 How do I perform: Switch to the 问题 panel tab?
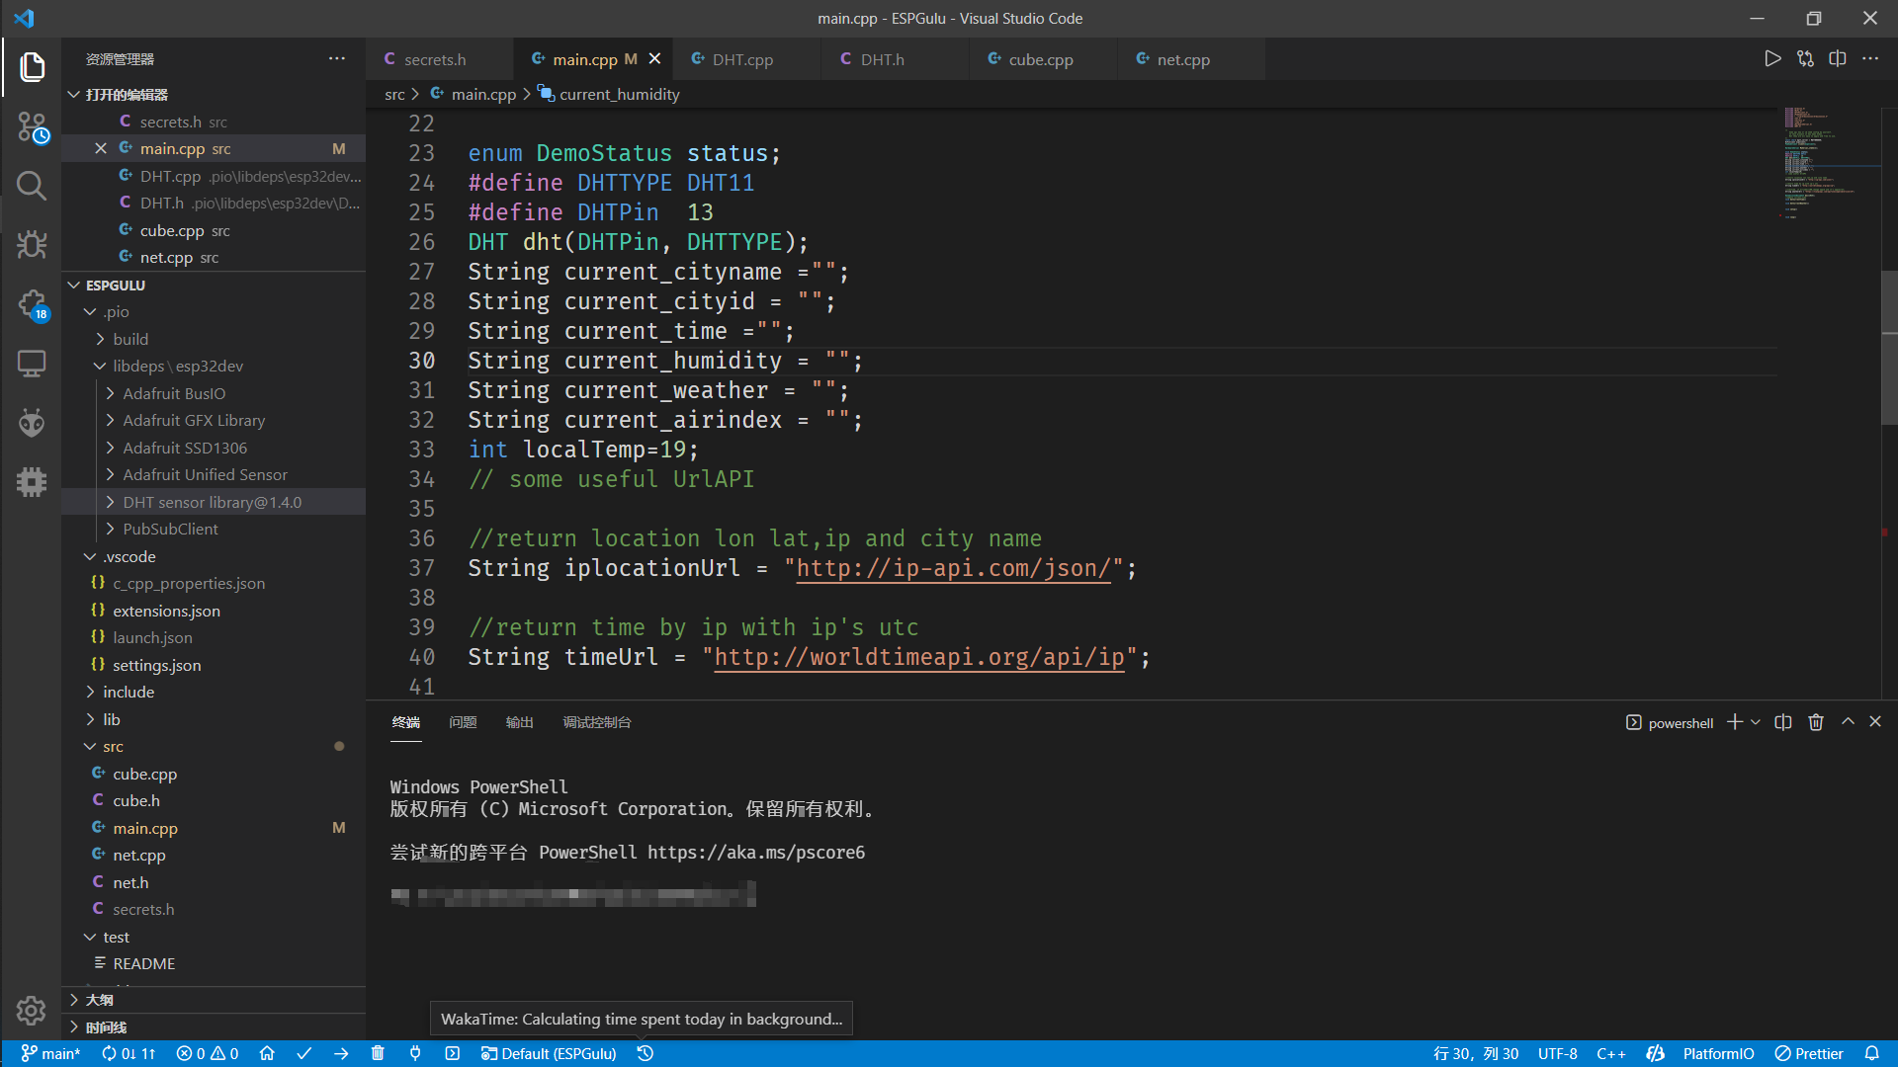pyautogui.click(x=463, y=722)
